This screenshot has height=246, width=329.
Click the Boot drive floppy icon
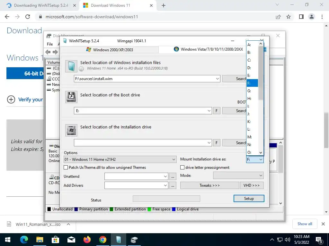(71, 97)
